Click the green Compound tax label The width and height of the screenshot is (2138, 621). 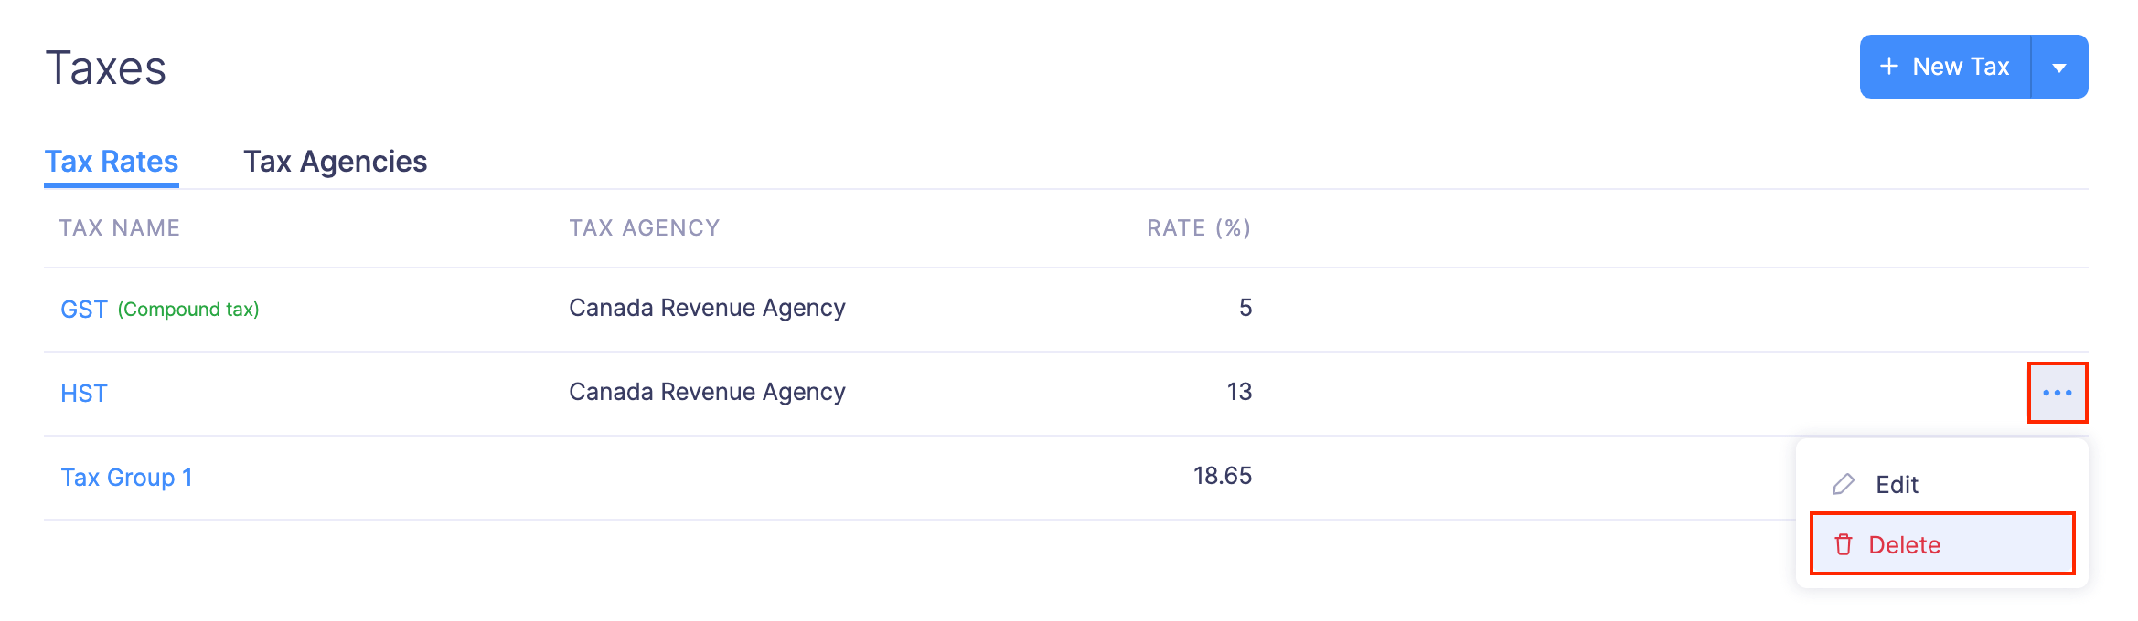click(188, 310)
